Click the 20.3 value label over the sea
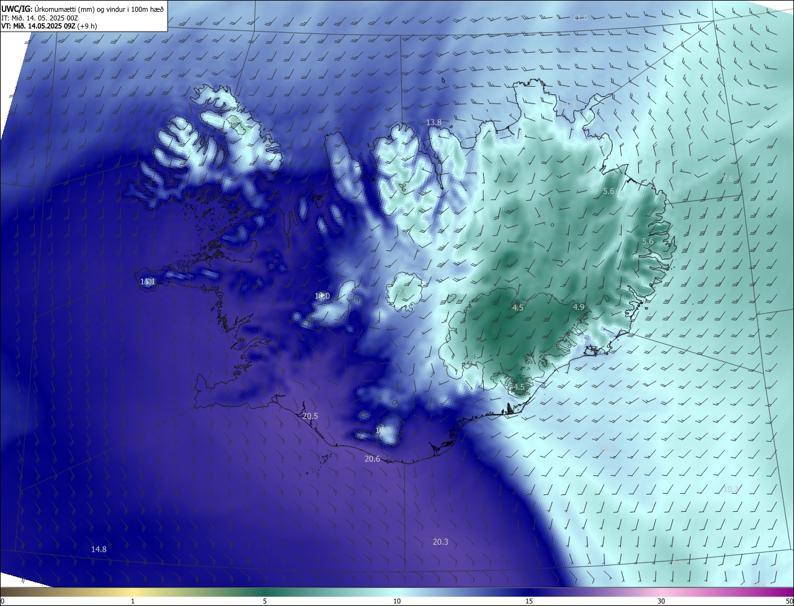 (x=440, y=542)
